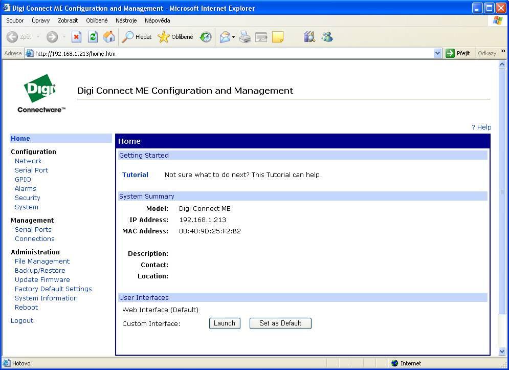The image size is (509, 370).
Task: Click the Internet zone globe in status bar
Action: coord(395,363)
